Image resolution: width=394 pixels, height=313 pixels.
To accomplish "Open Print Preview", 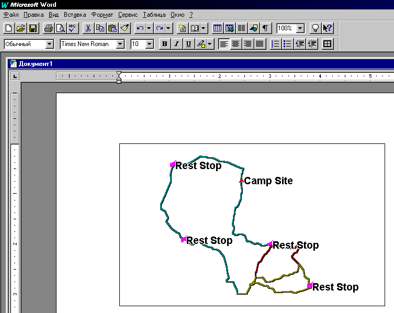I will [x=61, y=28].
